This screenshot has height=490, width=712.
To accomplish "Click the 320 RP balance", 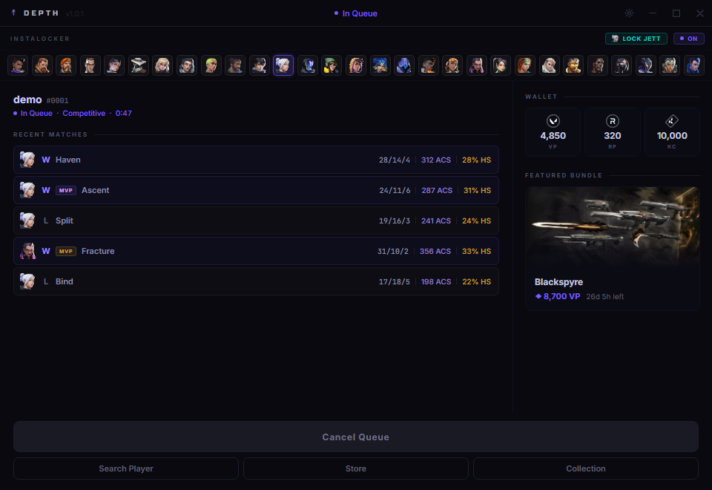I will click(x=612, y=135).
